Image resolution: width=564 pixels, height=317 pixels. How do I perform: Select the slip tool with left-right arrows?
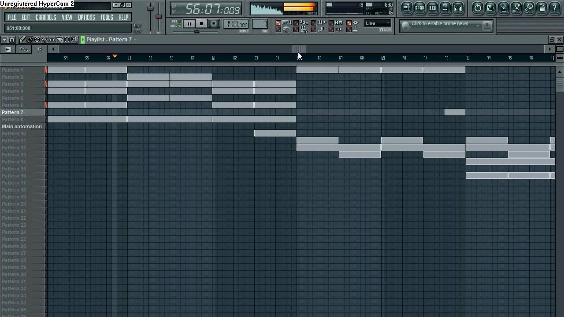click(x=52, y=40)
